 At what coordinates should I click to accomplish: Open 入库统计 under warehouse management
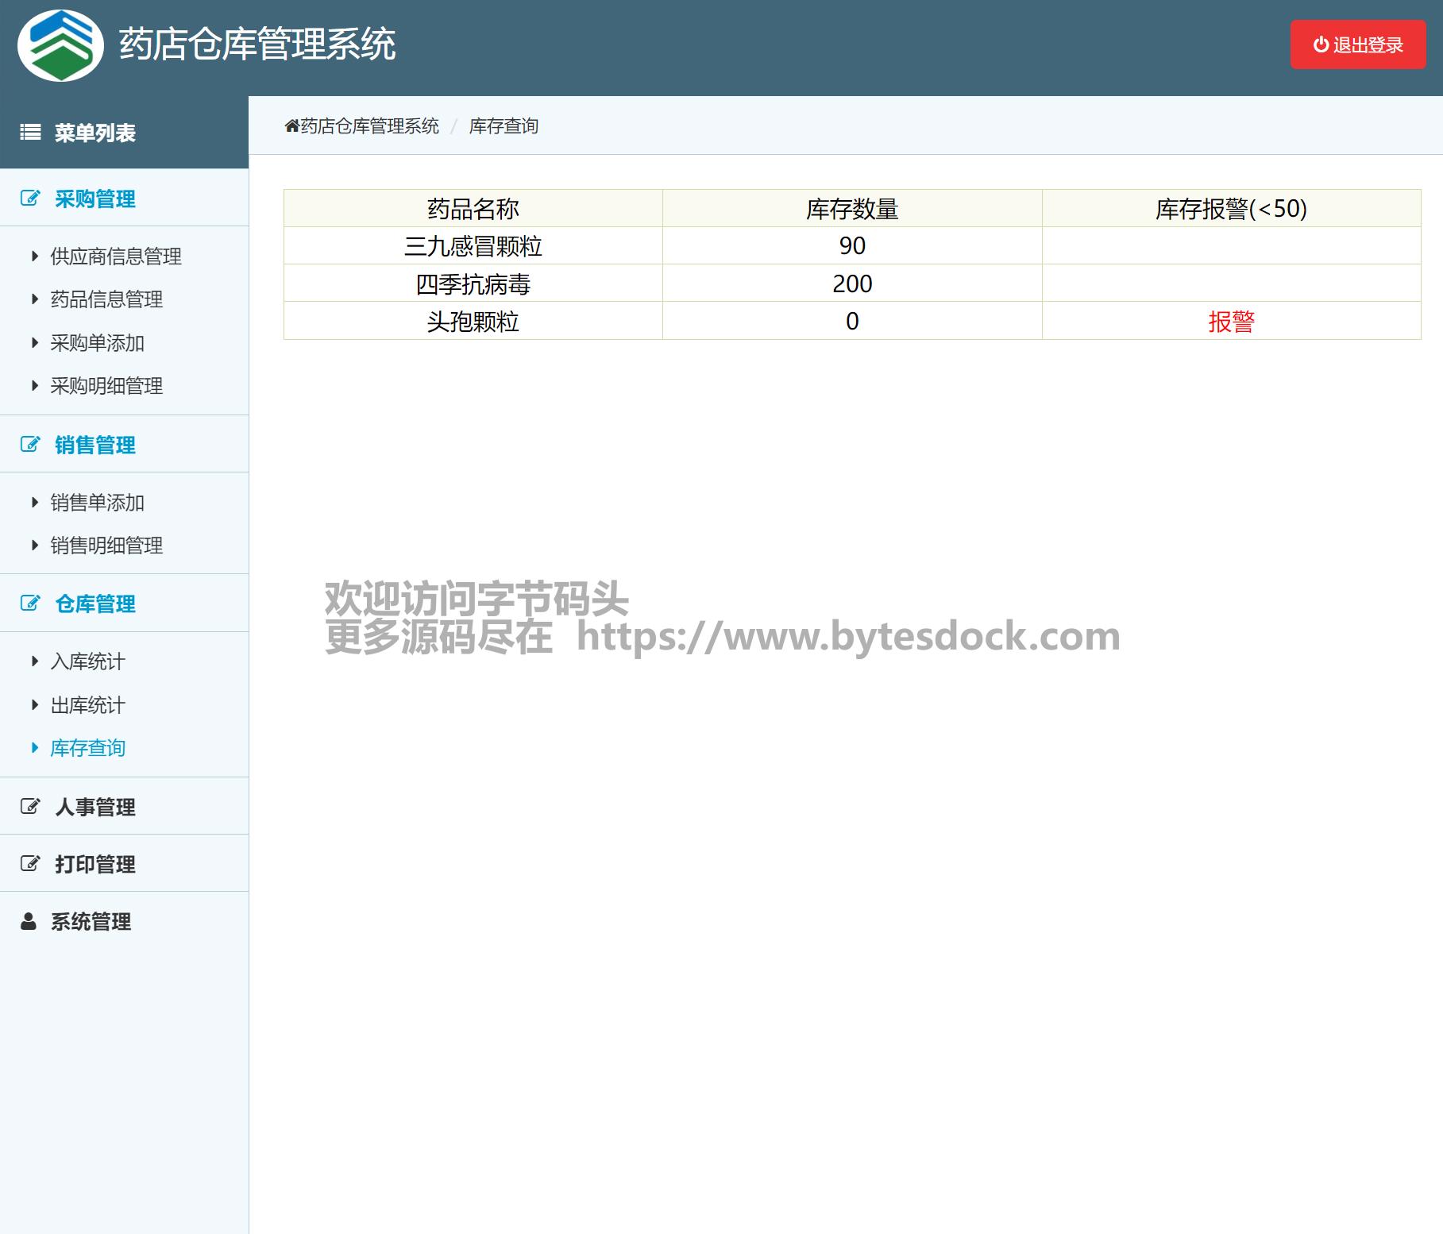[87, 661]
